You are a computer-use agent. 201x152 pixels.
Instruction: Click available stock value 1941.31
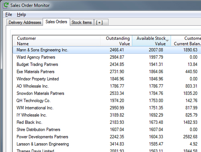point(156,64)
